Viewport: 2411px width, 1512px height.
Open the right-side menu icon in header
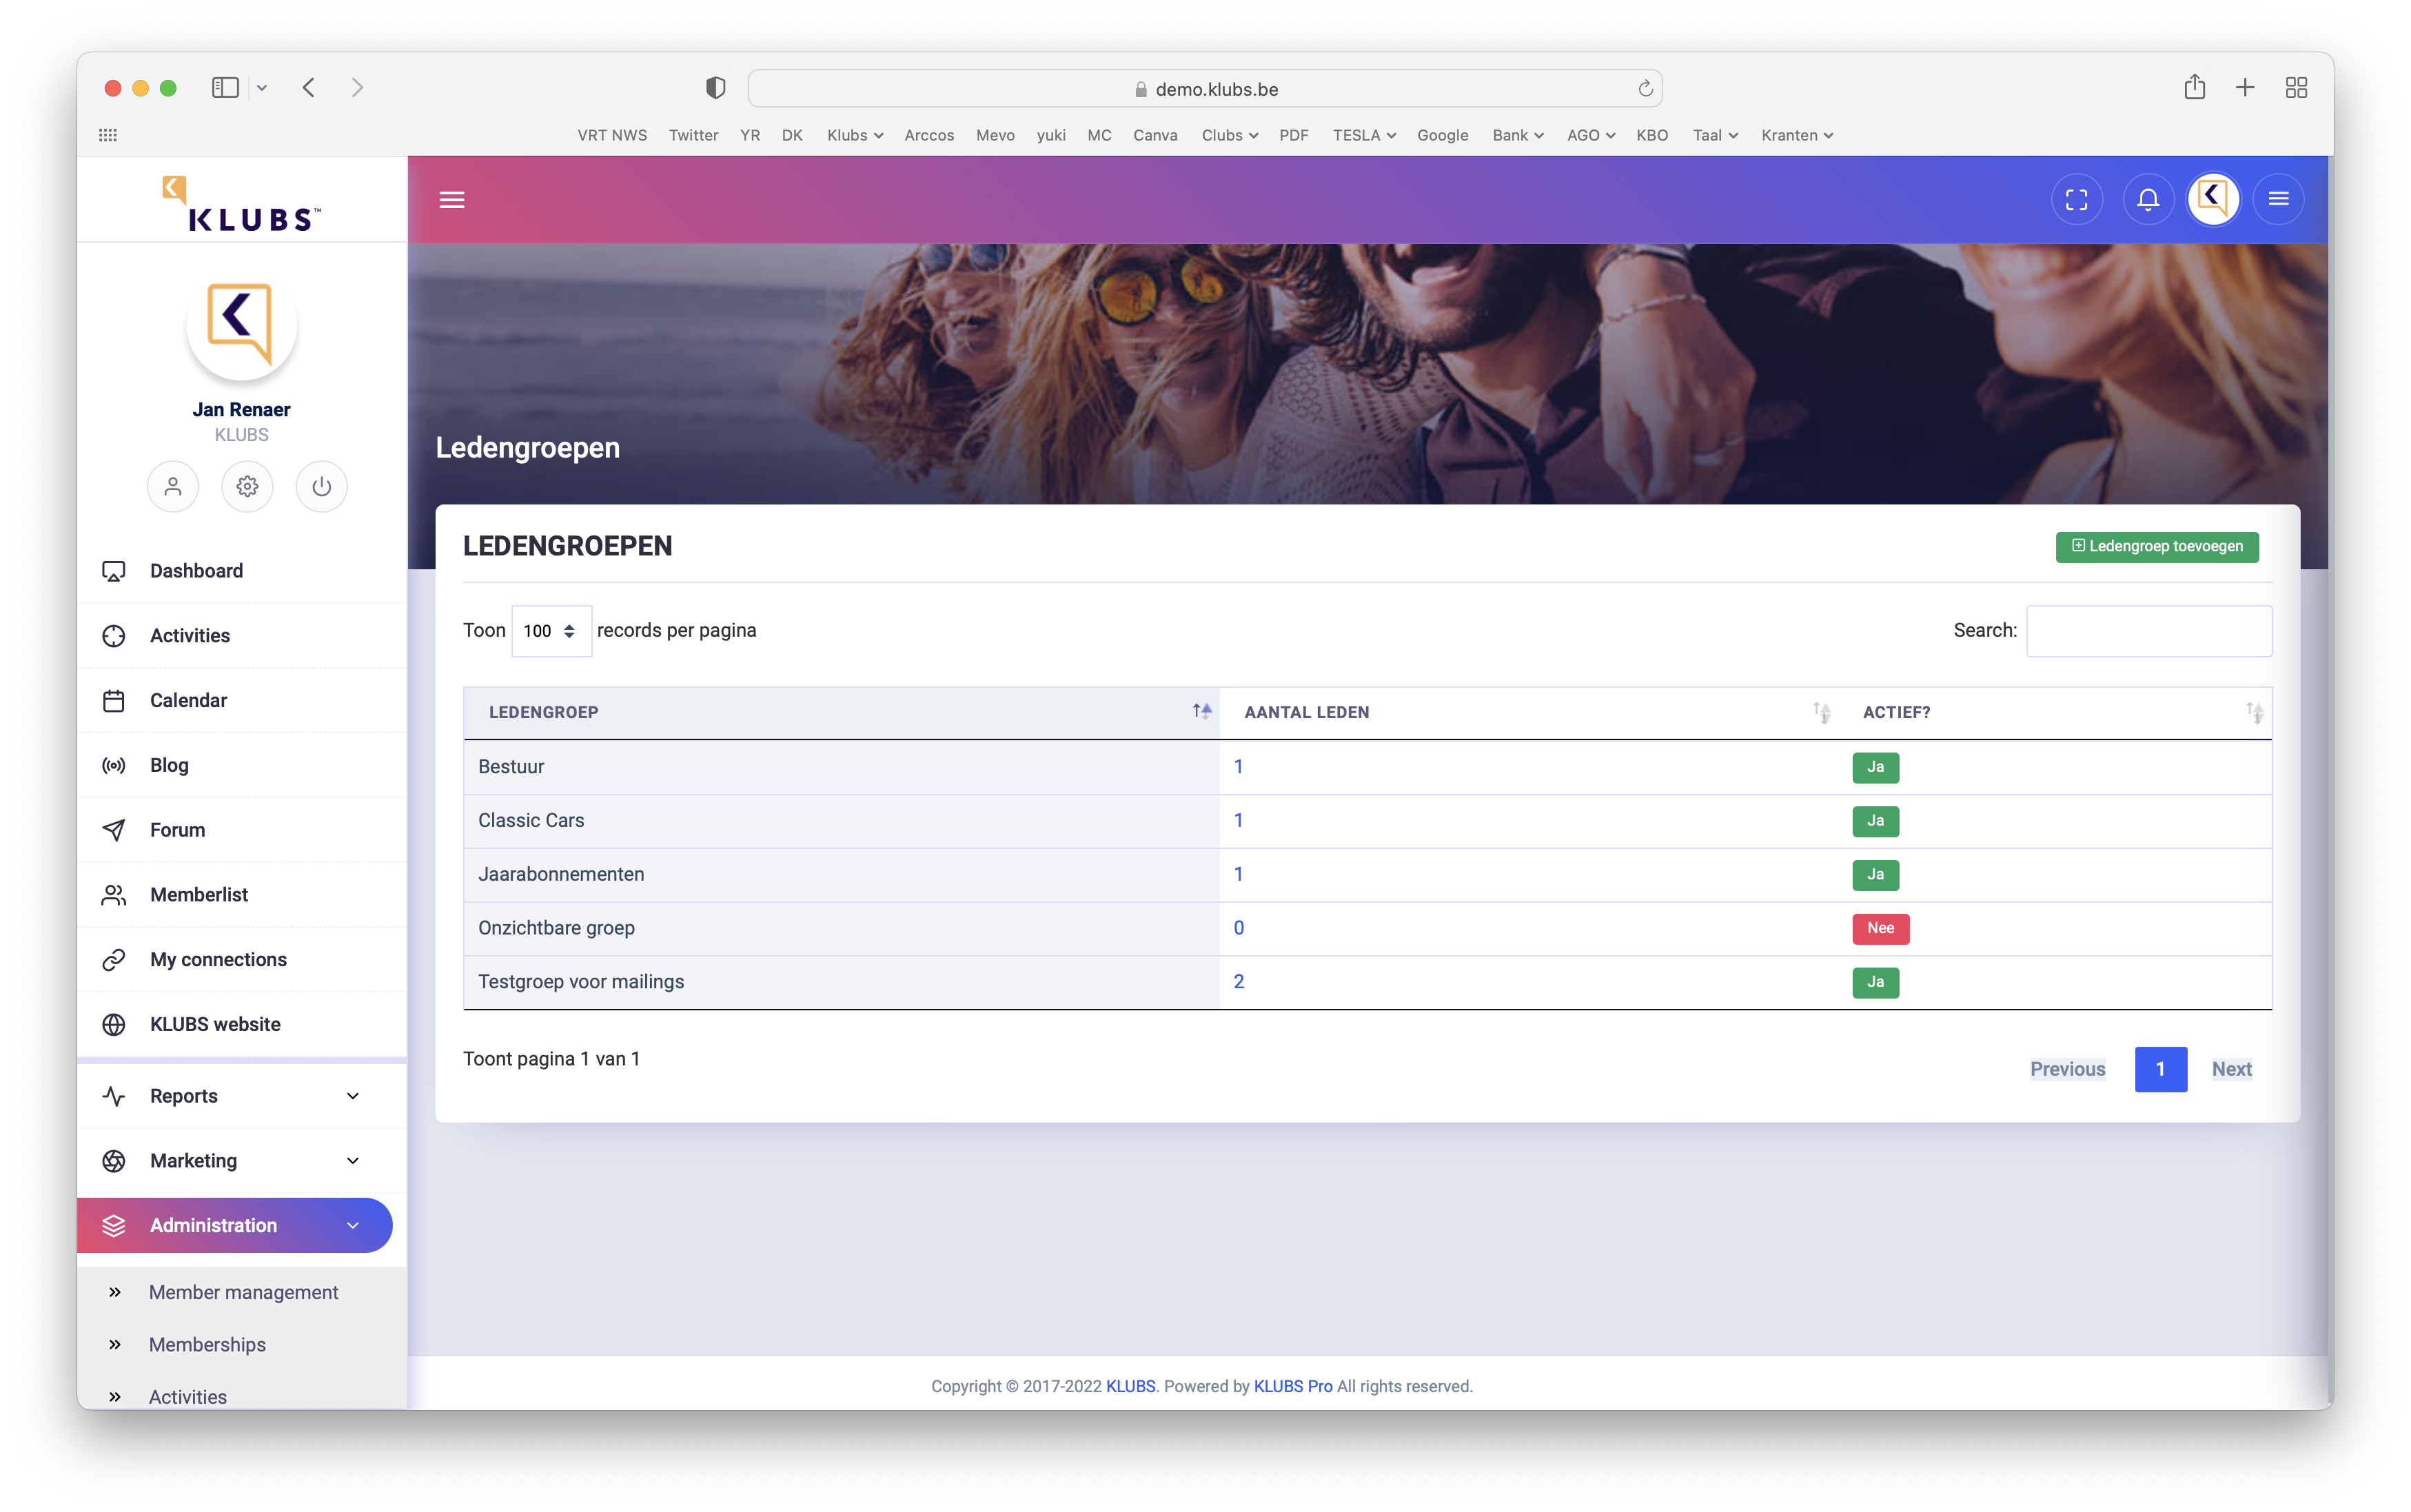point(2278,199)
